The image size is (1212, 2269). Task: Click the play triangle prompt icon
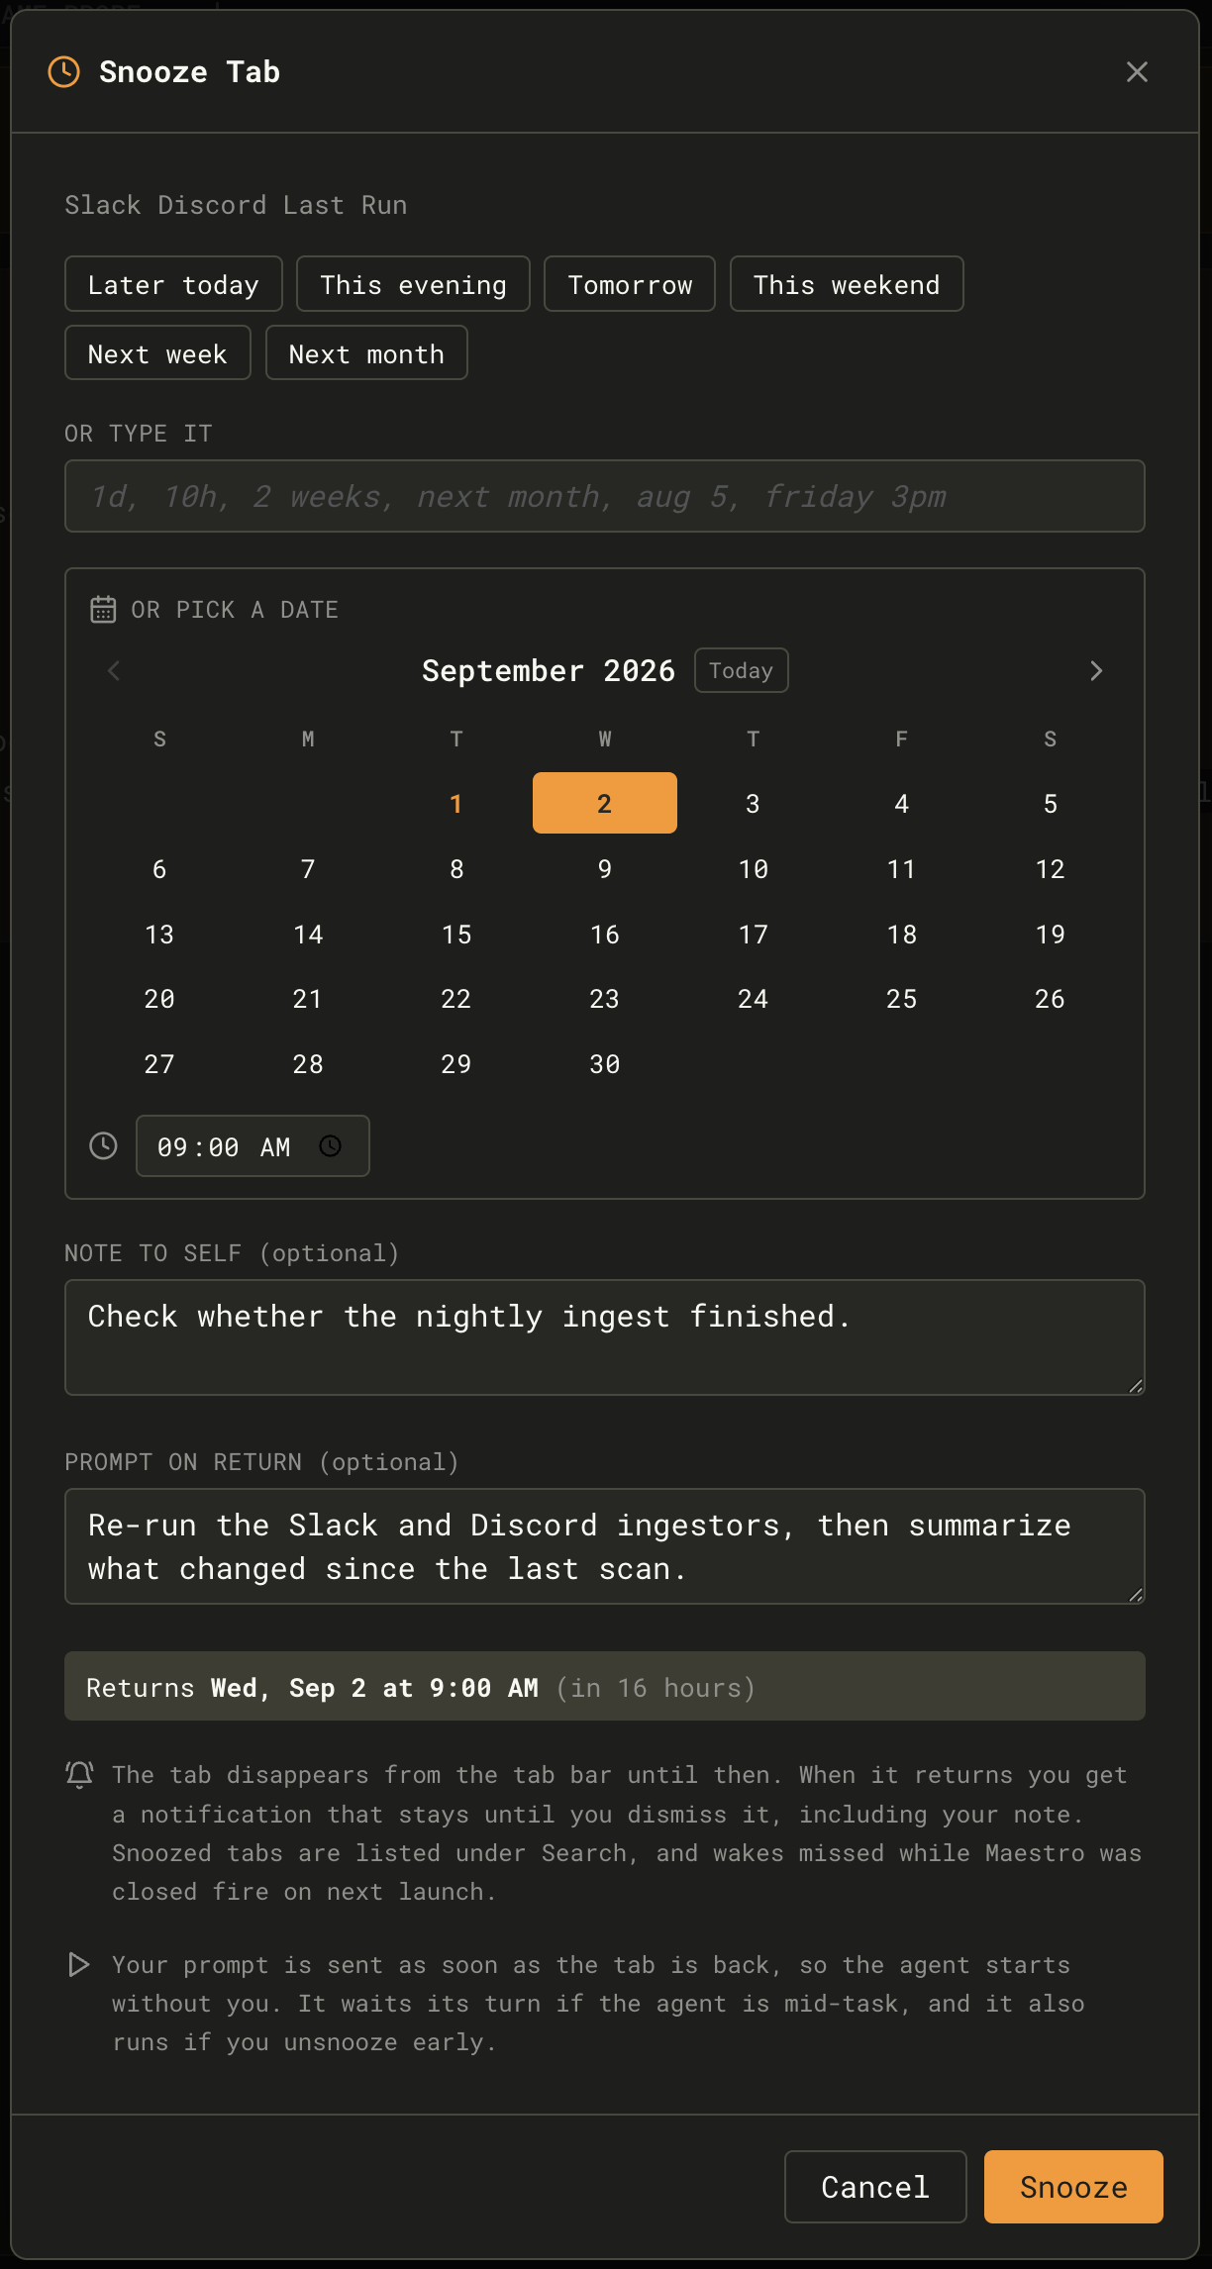tap(79, 1964)
